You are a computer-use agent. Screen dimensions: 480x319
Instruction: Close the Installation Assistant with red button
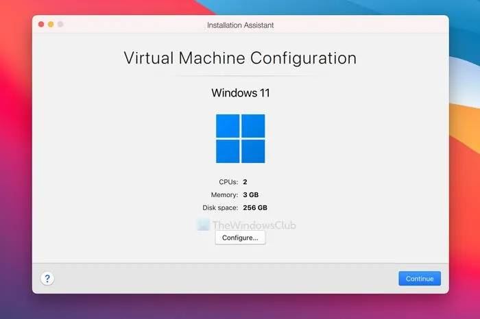[x=41, y=24]
